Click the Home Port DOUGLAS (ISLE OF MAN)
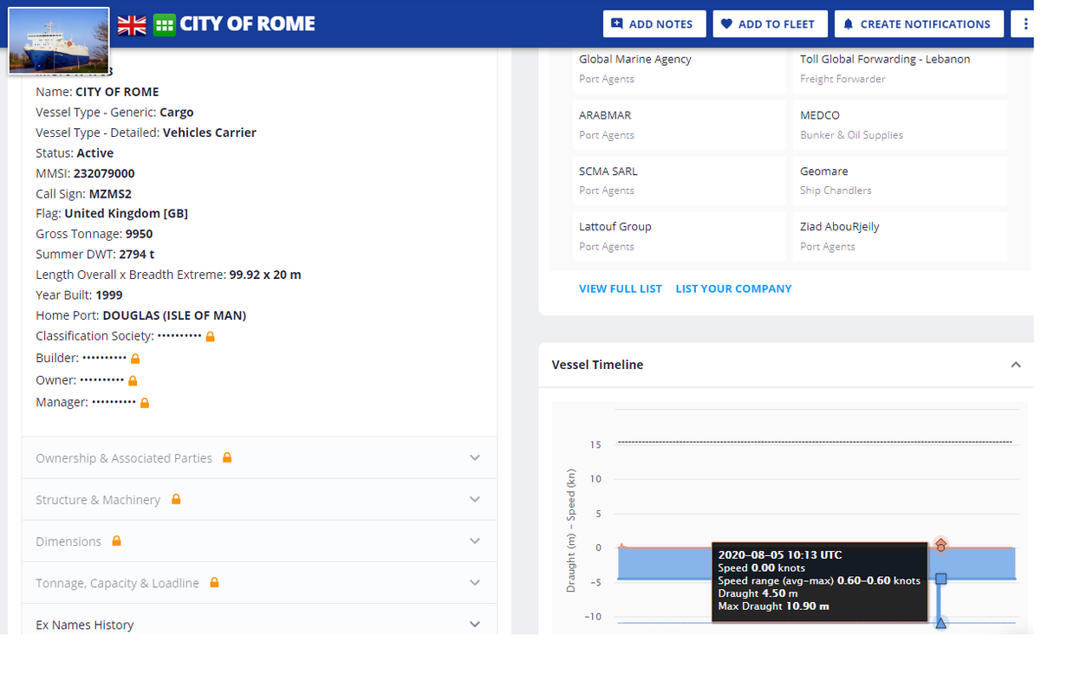 [174, 315]
